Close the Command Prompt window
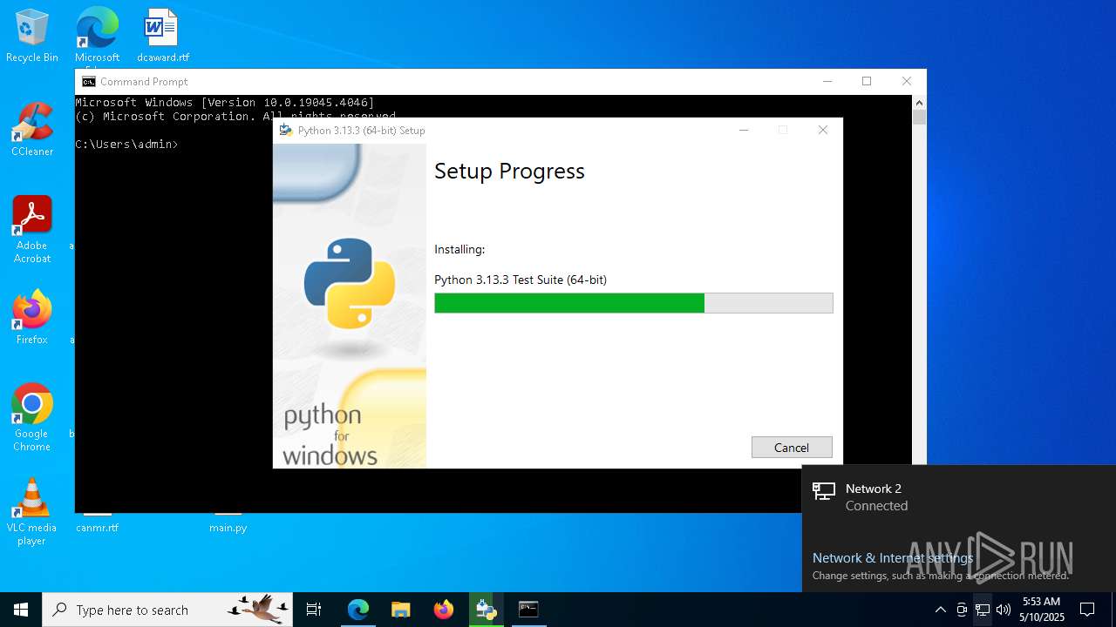 pos(907,81)
